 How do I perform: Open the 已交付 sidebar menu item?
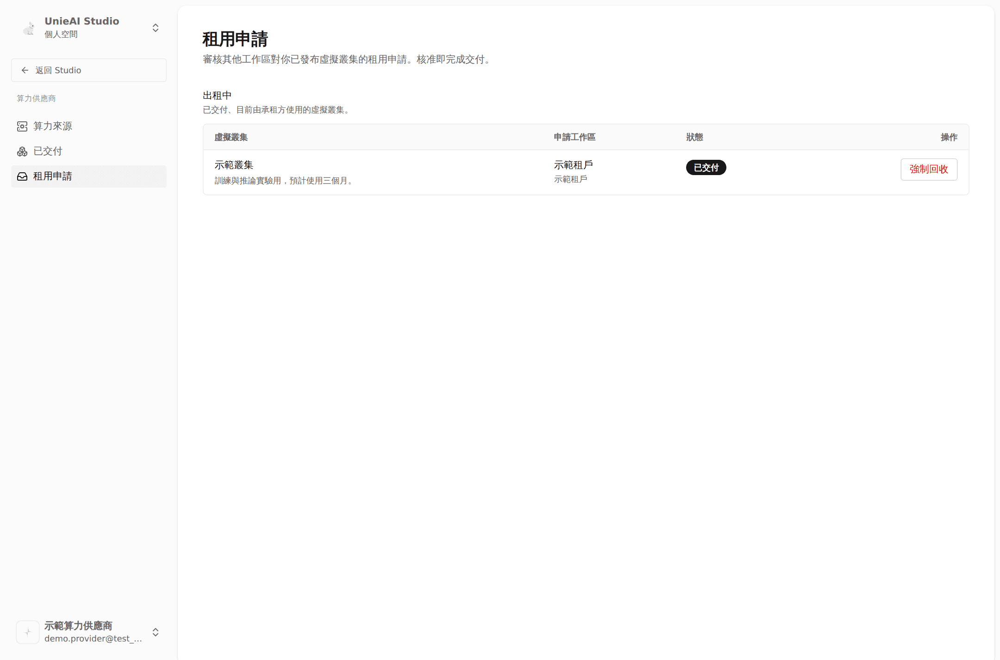coord(89,151)
